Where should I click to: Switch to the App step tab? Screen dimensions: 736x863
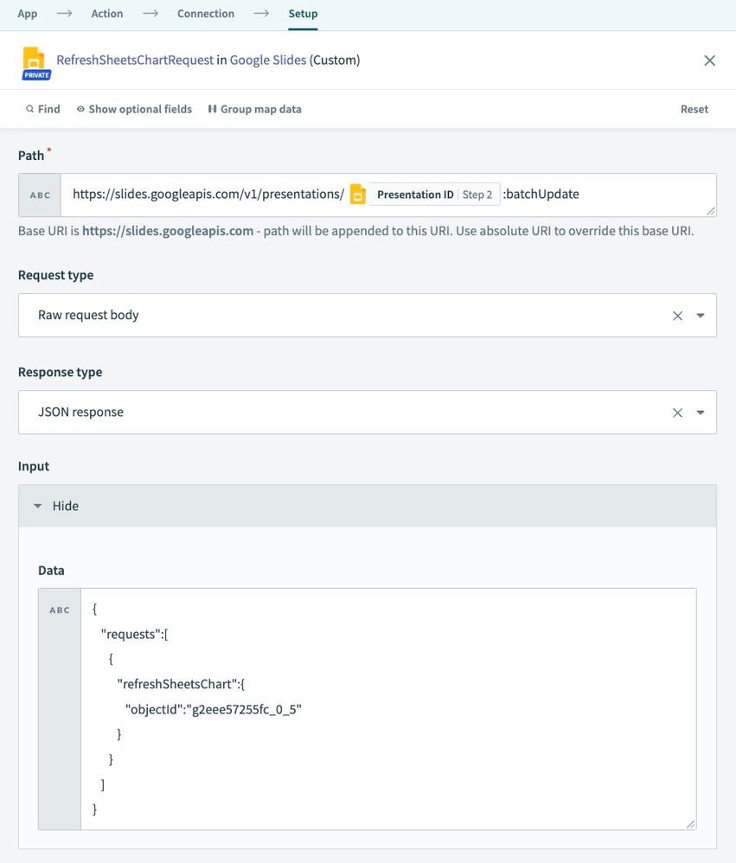pyautogui.click(x=28, y=14)
